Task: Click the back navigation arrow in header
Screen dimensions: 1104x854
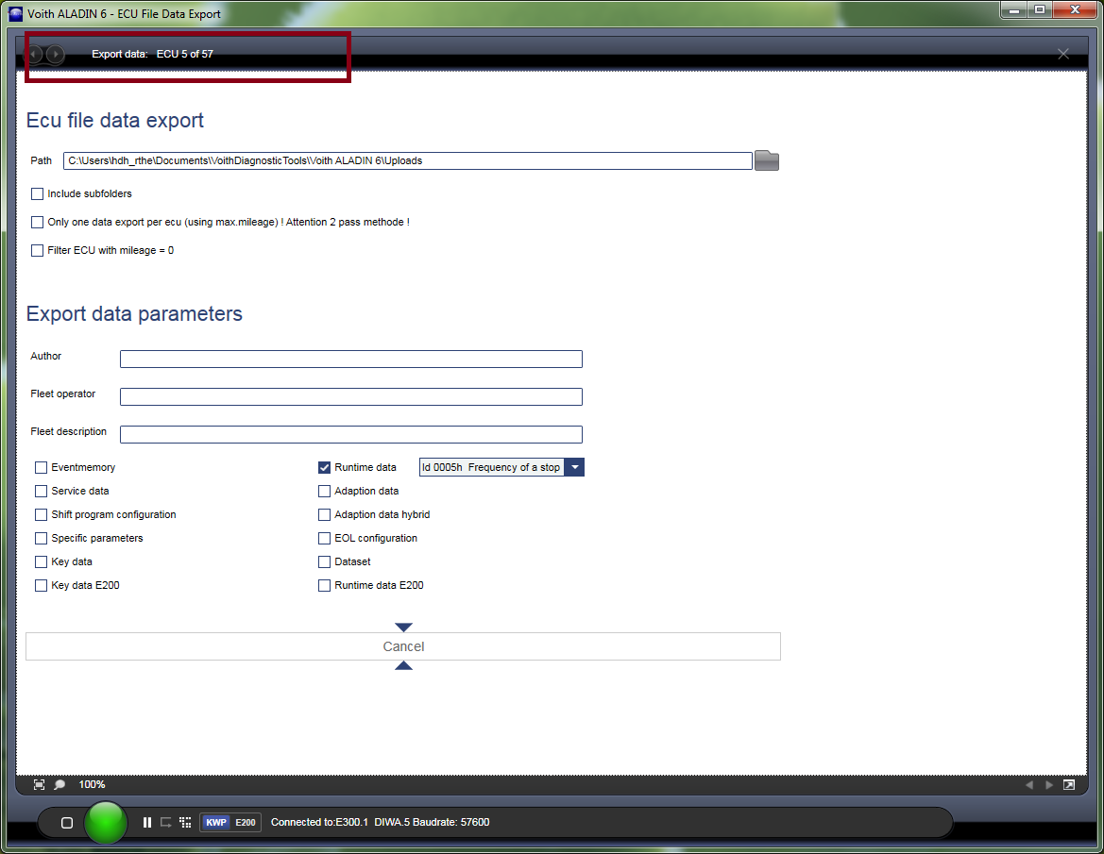Action: 34,54
